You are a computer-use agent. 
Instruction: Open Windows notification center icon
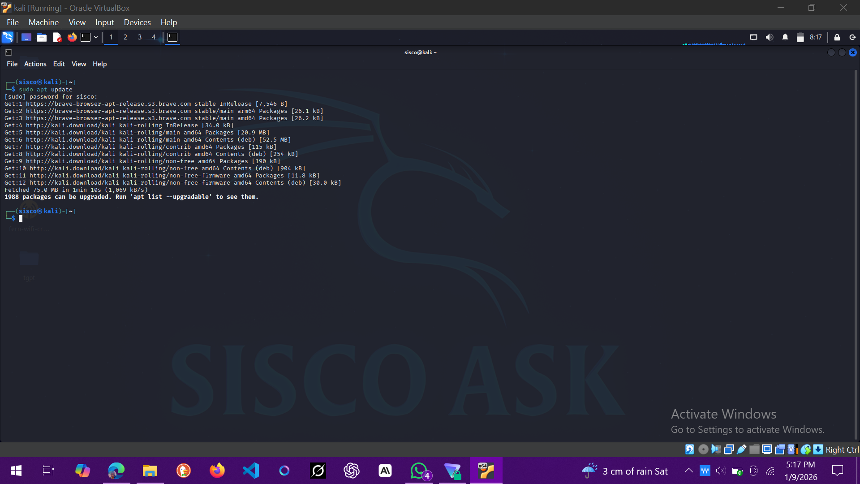(x=837, y=471)
